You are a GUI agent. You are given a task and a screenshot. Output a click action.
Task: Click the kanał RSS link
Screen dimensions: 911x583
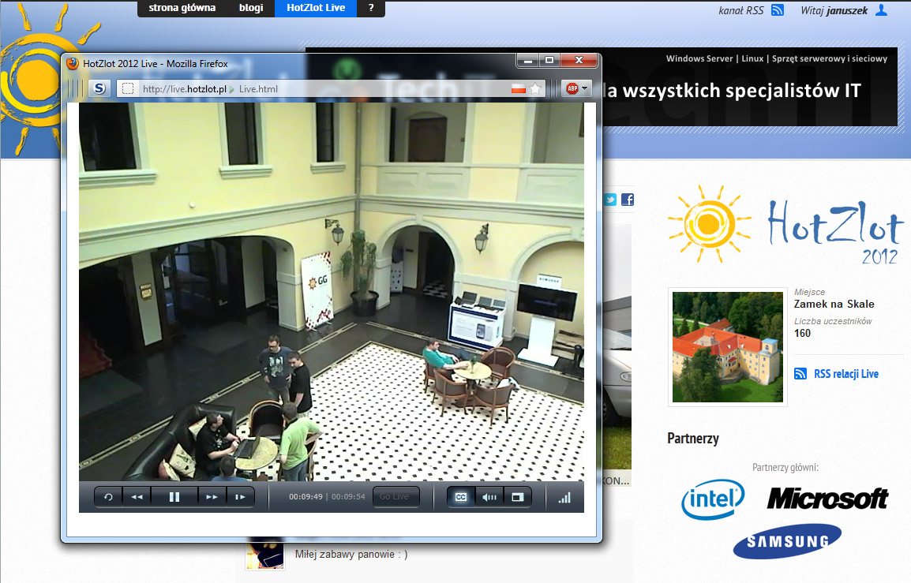(740, 10)
